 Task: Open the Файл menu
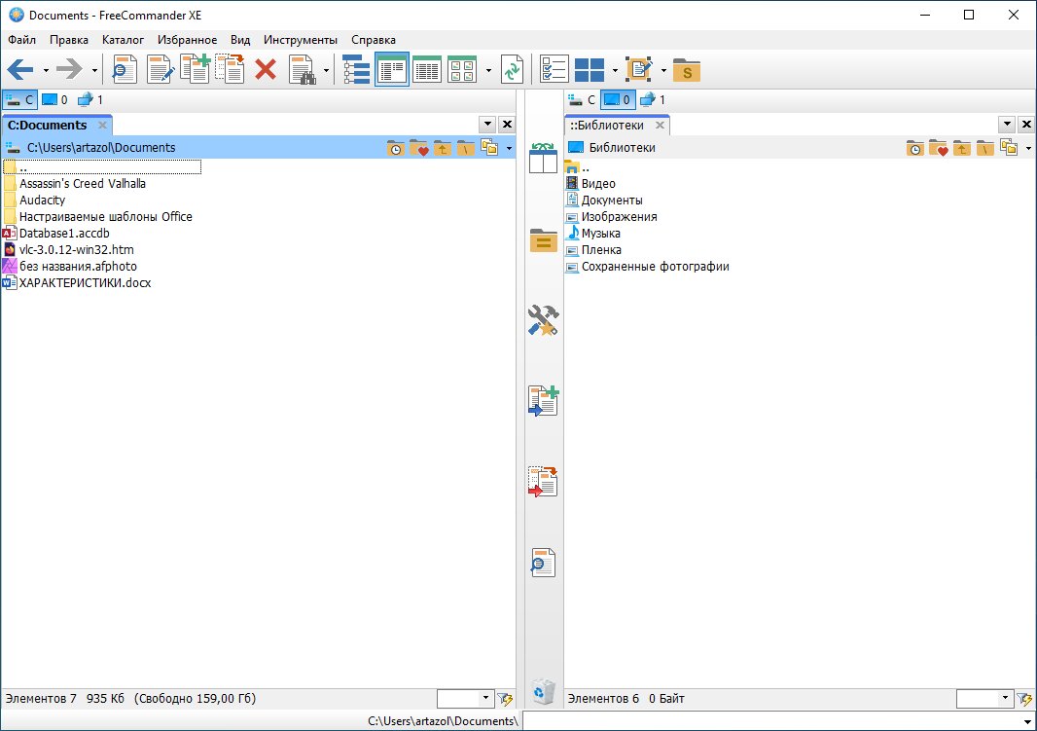[x=21, y=40]
